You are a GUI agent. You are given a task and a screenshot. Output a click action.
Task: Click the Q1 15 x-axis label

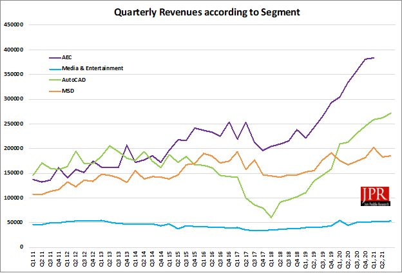pyautogui.click(x=169, y=259)
